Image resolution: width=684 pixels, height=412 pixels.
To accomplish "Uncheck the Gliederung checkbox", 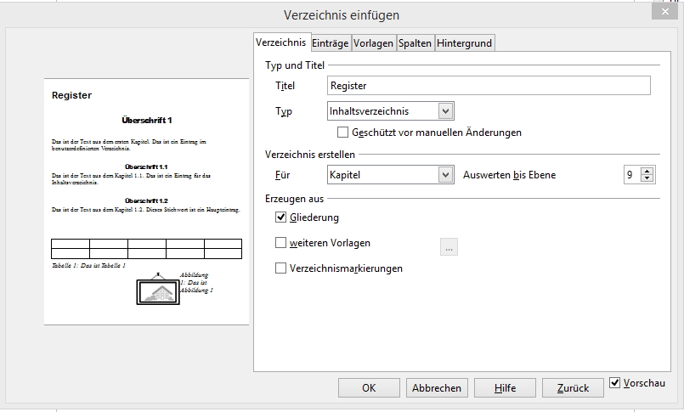I will click(280, 217).
